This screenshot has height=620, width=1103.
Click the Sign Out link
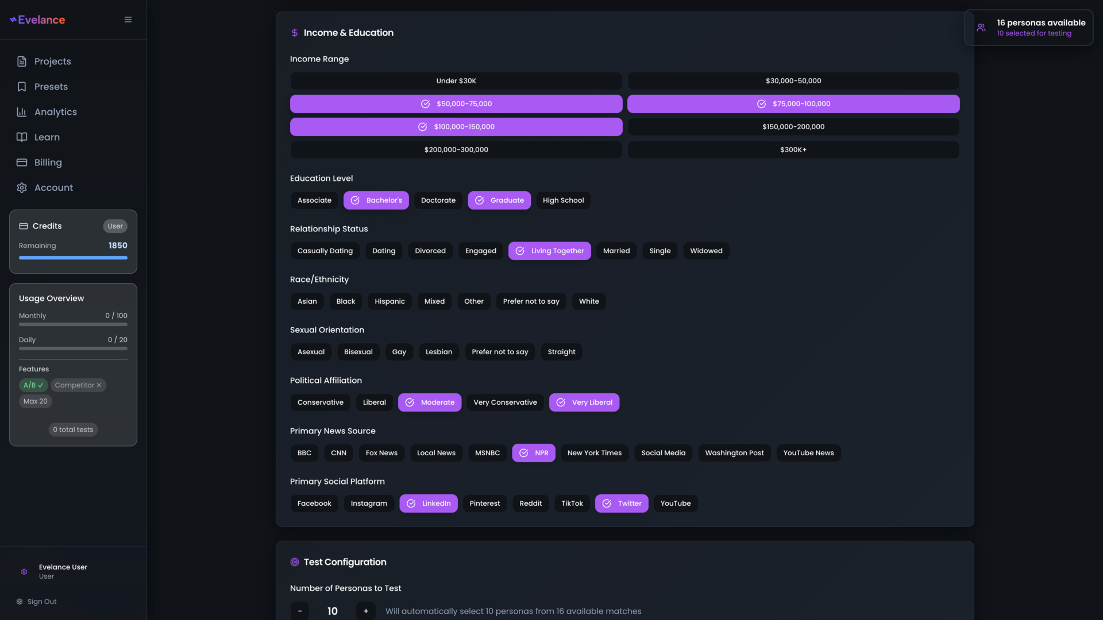point(41,602)
